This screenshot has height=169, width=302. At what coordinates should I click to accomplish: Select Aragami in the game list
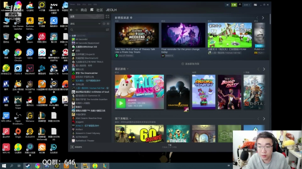tap(80, 122)
